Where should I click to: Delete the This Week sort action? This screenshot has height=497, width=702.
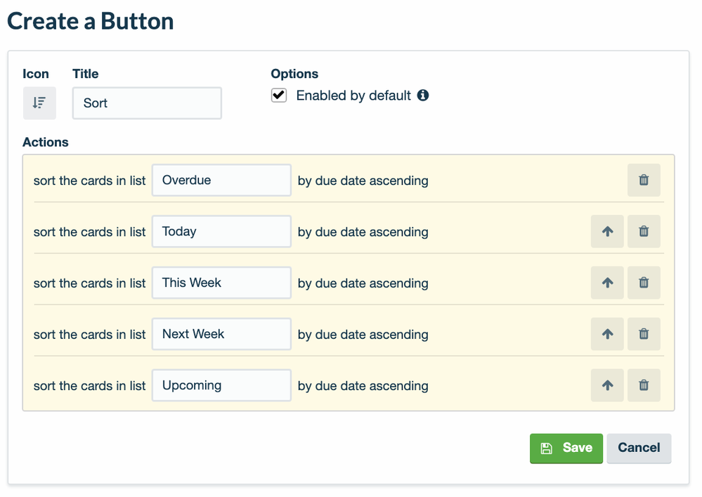[x=644, y=283]
